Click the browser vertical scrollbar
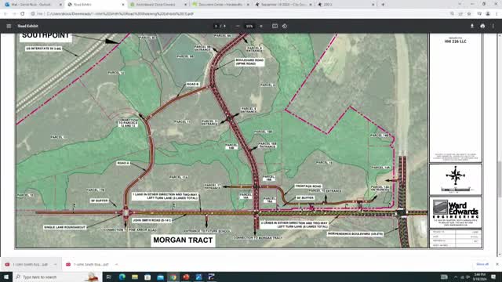502x282 pixels. [499, 144]
